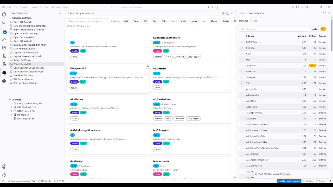Run Refresh Library Catalog command
Viewport: 333px width, 187px height.
click(x=25, y=83)
